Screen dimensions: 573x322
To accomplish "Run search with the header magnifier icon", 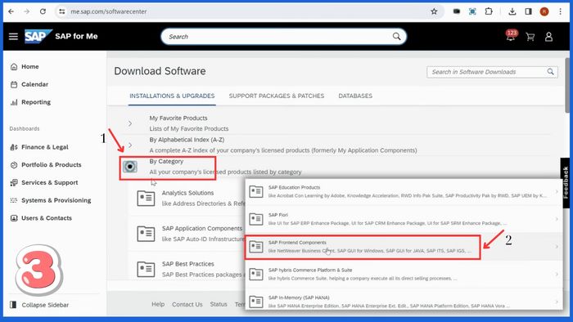I will point(396,36).
